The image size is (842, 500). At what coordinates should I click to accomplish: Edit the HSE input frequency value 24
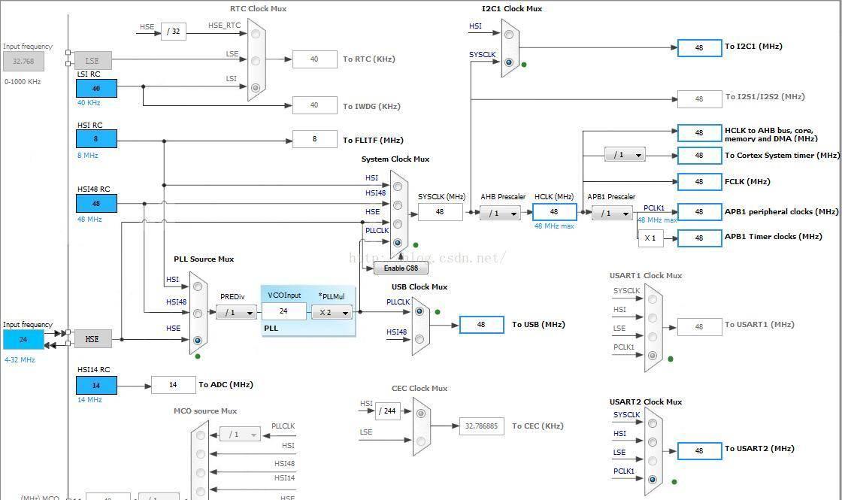click(23, 339)
